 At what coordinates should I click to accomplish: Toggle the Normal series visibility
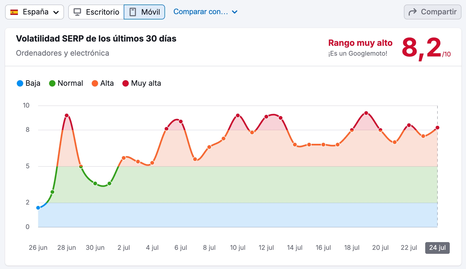(66, 83)
